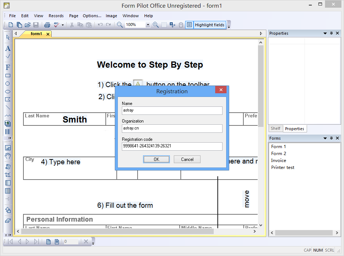Print the form using the printer icon
The image size is (344, 256).
47,25
